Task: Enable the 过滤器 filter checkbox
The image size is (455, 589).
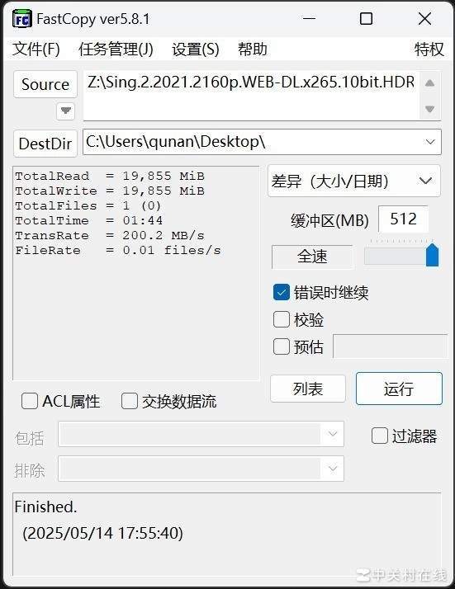Action: click(379, 436)
